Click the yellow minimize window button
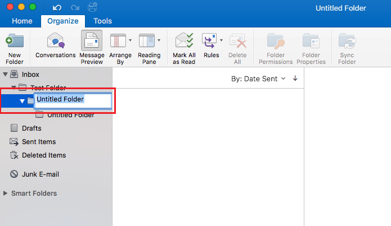The width and height of the screenshot is (391, 226). tap(21, 7)
